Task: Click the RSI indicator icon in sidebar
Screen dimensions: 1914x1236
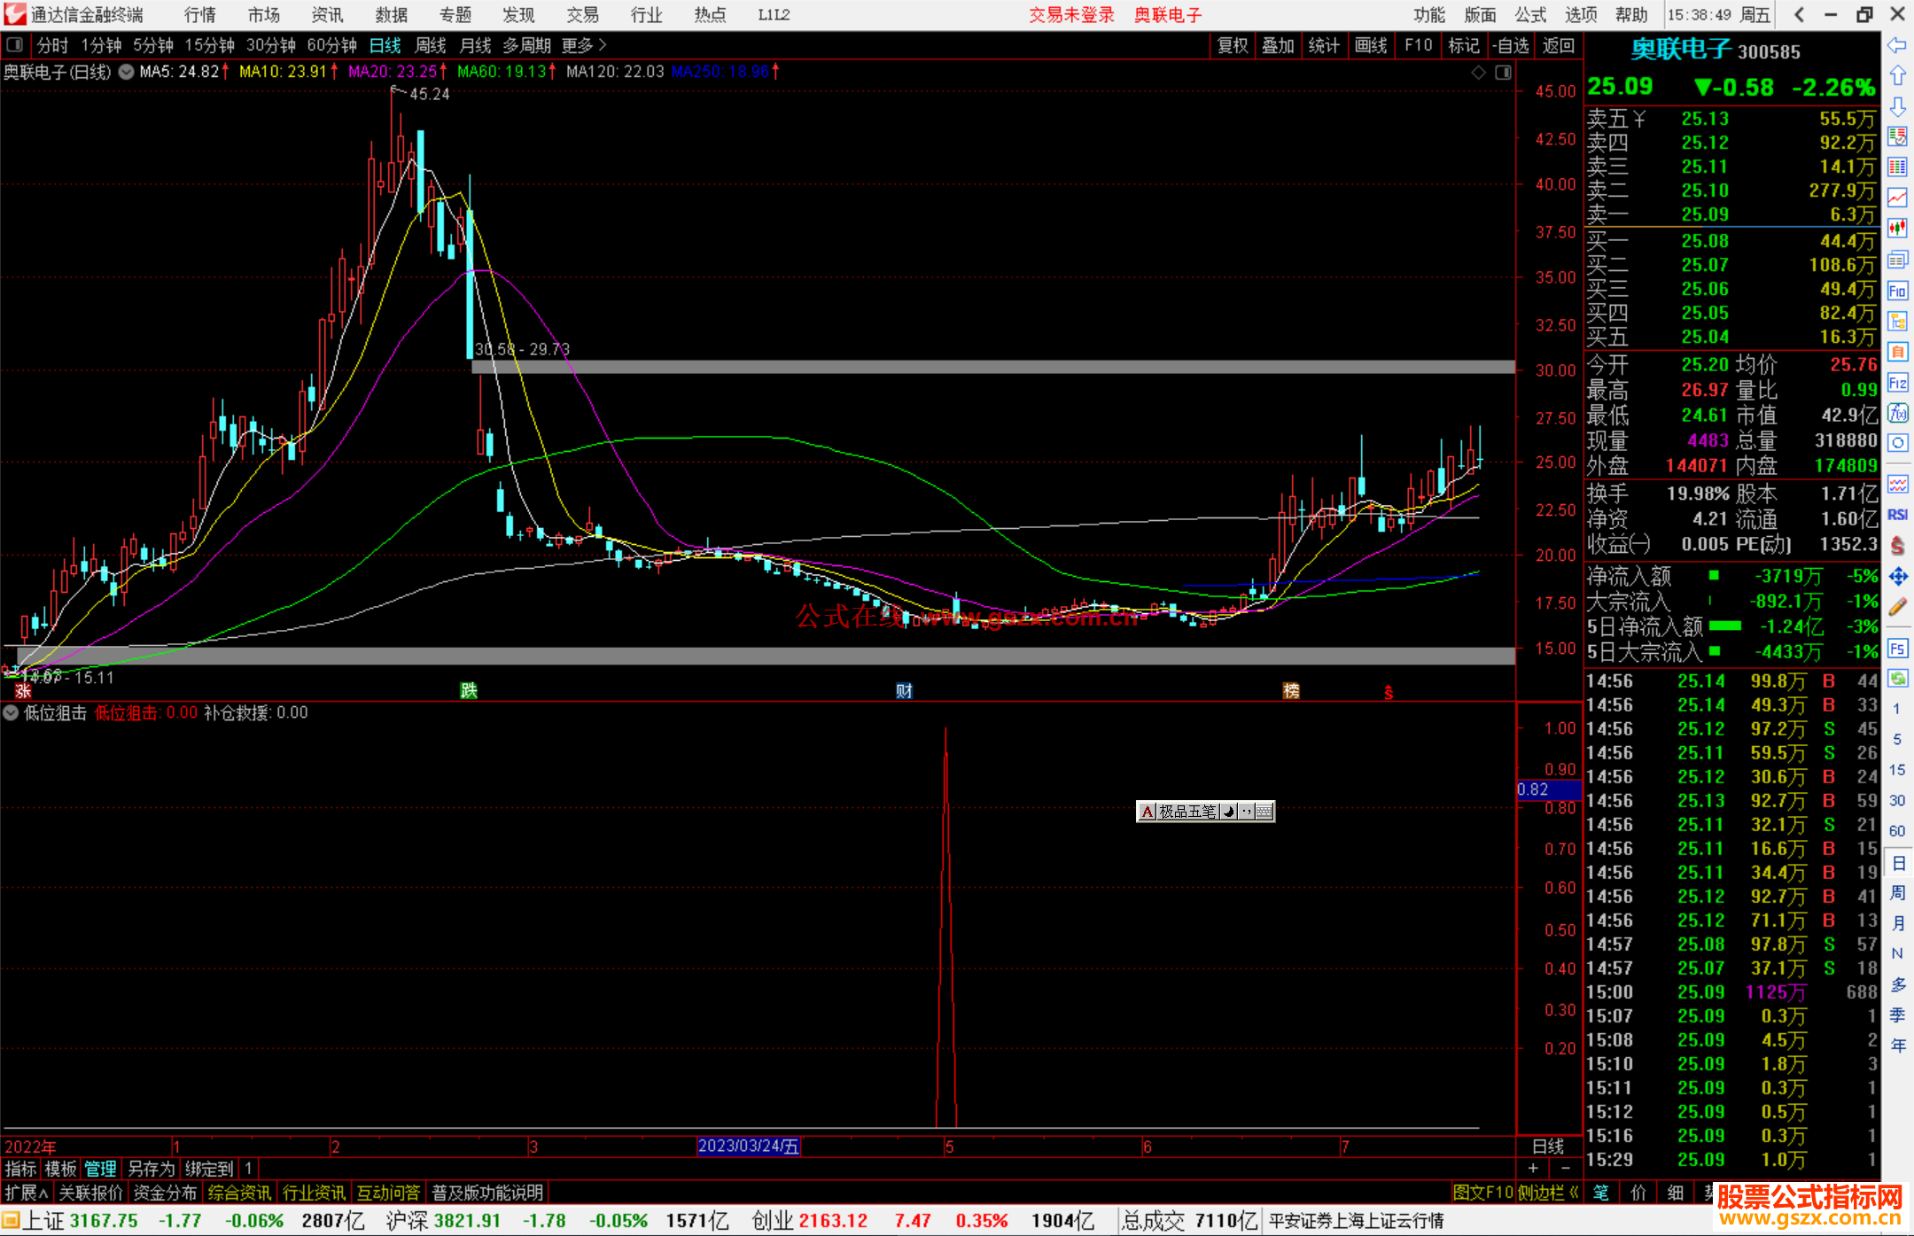Action: pyautogui.click(x=1897, y=514)
